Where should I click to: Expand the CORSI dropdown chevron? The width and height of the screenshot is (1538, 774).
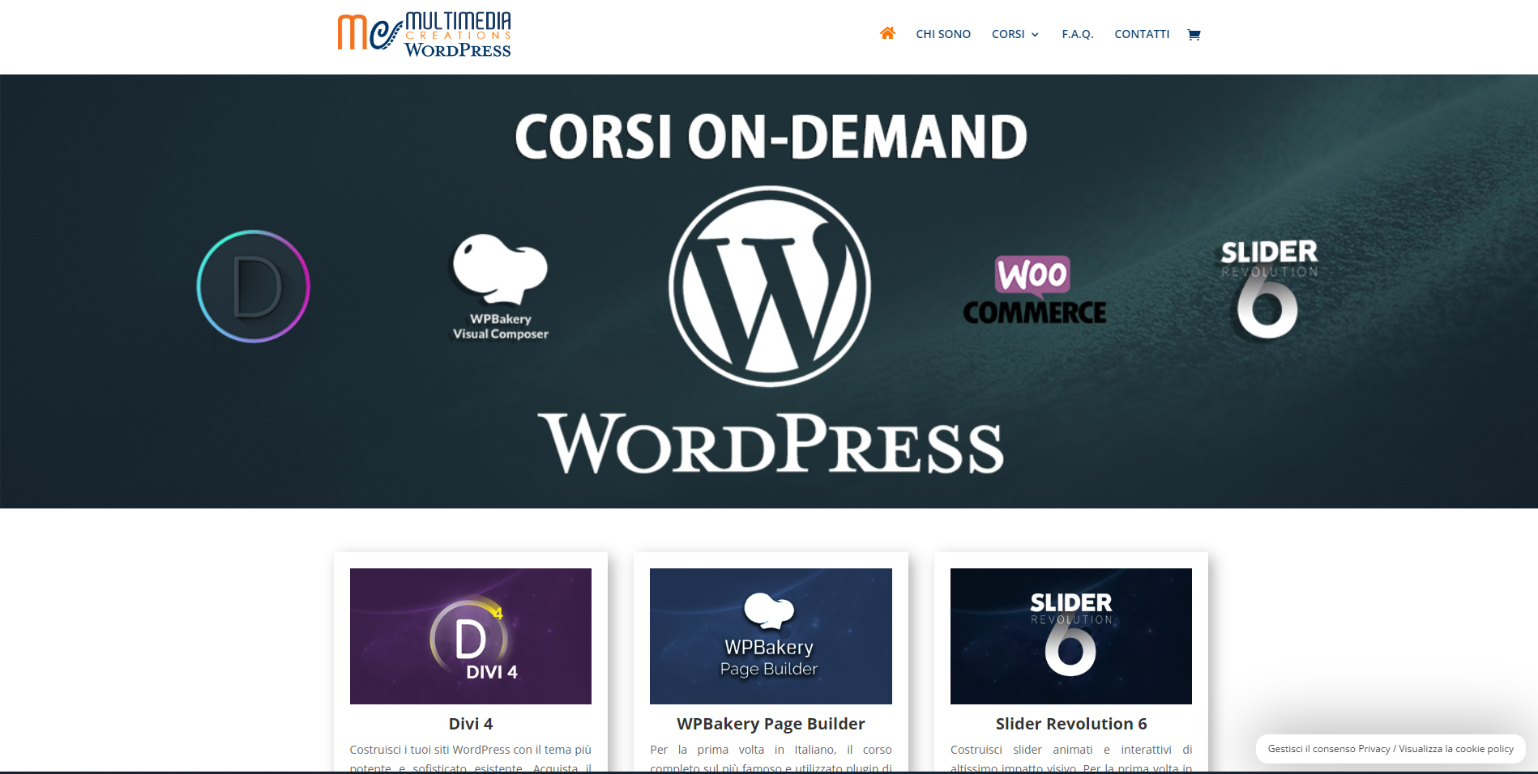[1035, 35]
